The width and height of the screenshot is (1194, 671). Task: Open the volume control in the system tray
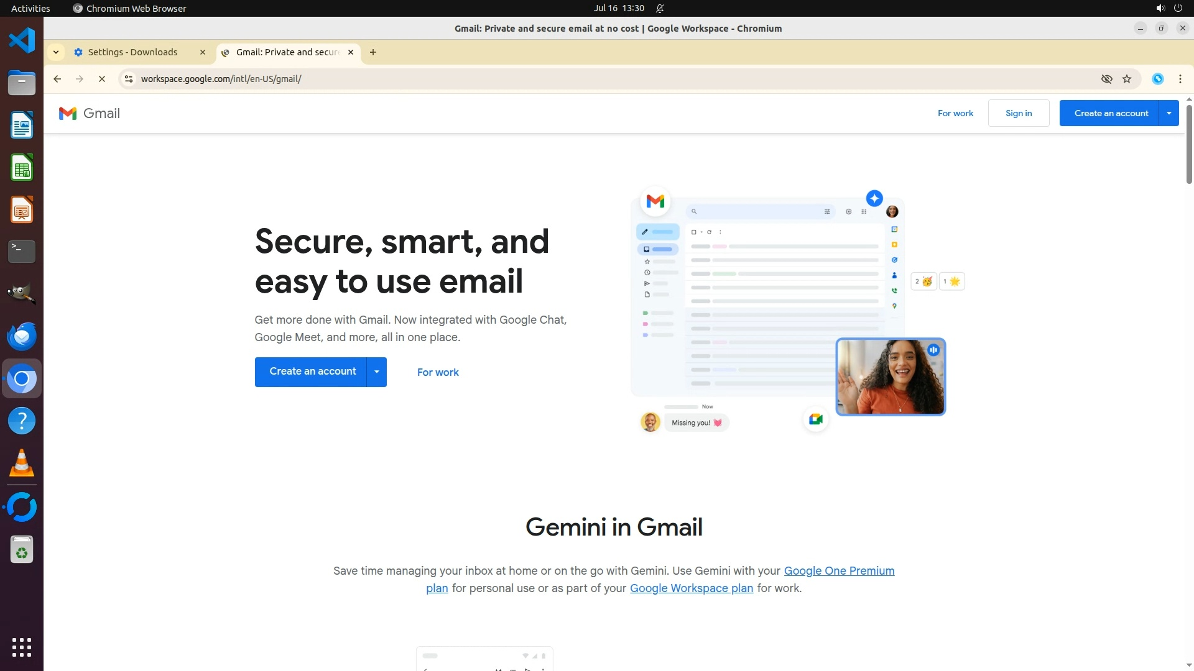[1160, 8]
